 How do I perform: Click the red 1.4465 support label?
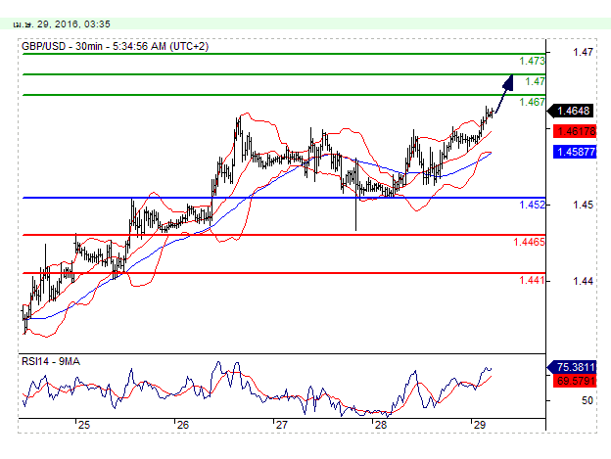[529, 242]
